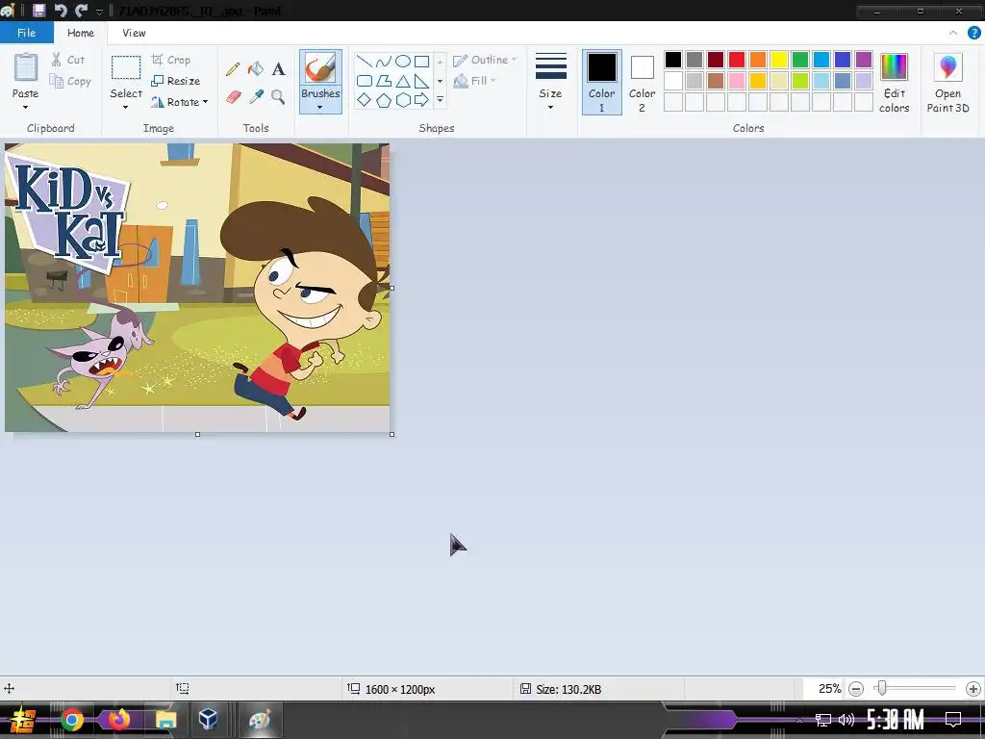Zoom out with the minus button
The width and height of the screenshot is (985, 739).
[855, 689]
